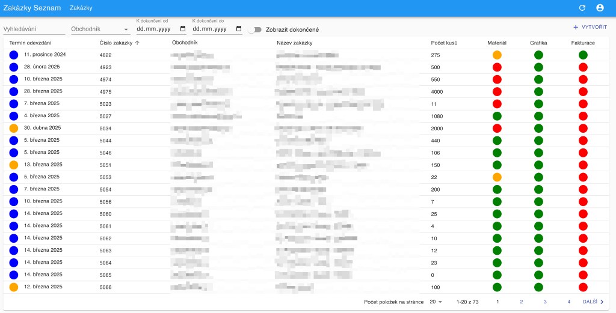
Task: Expand the Obchodník filter dropdown
Action: coord(126,29)
